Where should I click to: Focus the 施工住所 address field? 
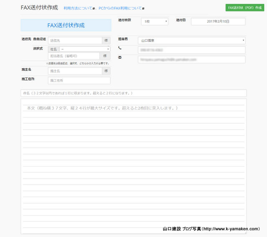[x=79, y=80]
